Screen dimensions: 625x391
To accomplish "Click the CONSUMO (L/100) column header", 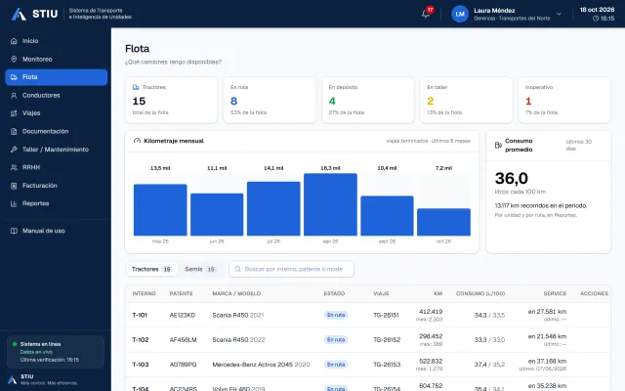I will (x=480, y=293).
